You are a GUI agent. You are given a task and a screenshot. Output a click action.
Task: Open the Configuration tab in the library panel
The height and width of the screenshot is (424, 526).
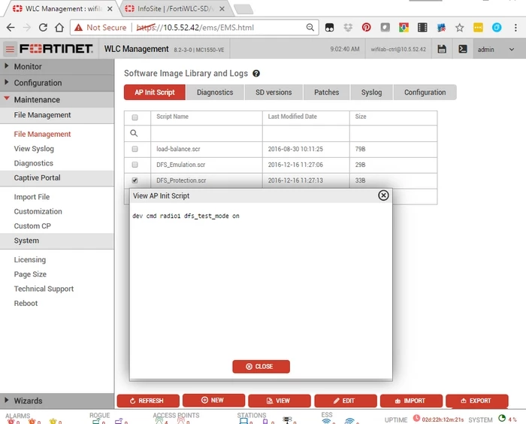pos(425,92)
